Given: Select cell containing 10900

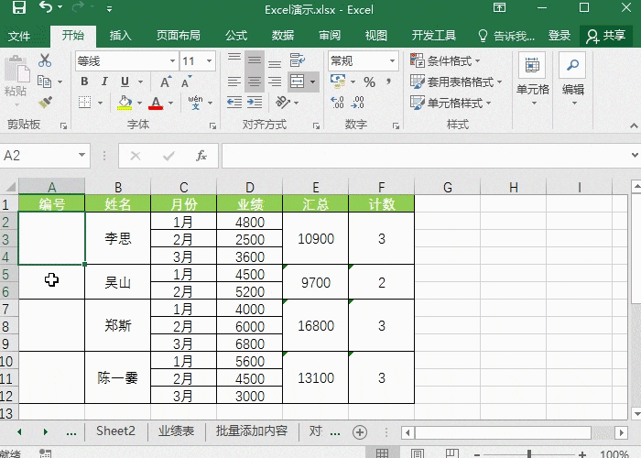Looking at the screenshot, I should [316, 238].
